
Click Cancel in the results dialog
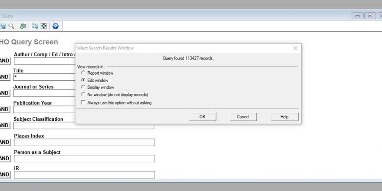(243, 117)
